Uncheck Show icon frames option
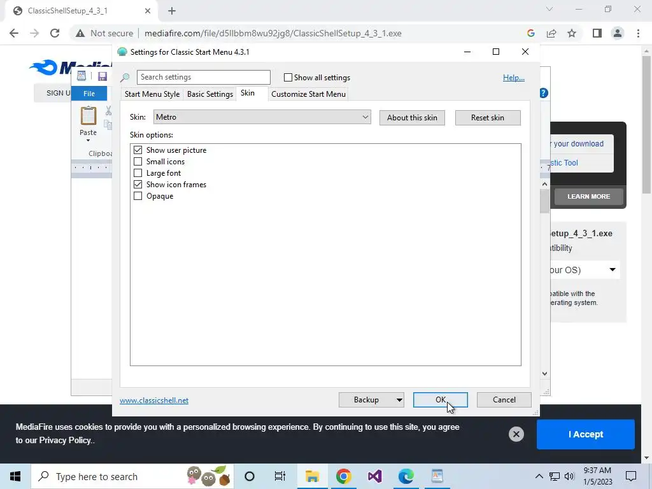 point(138,185)
